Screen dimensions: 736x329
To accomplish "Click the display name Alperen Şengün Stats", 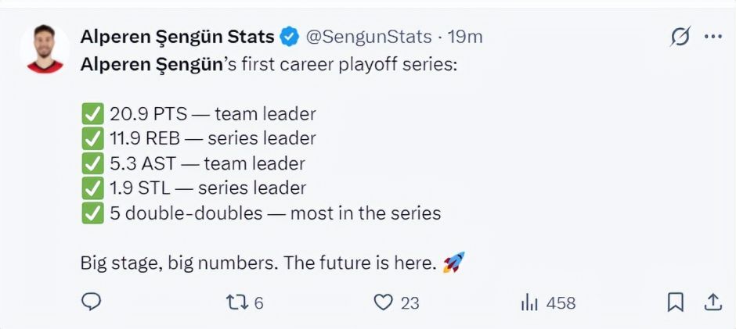I will click(177, 37).
